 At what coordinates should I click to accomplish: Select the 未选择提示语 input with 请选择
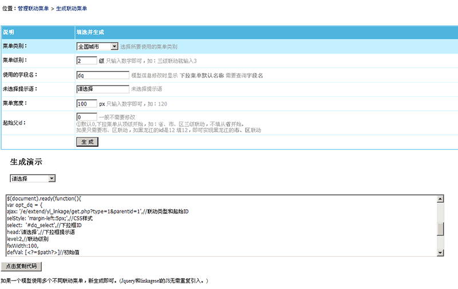pyautogui.click(x=102, y=89)
